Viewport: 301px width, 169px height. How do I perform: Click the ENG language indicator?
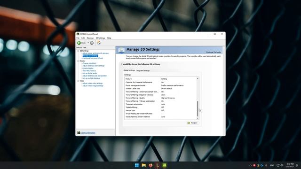click(x=272, y=165)
